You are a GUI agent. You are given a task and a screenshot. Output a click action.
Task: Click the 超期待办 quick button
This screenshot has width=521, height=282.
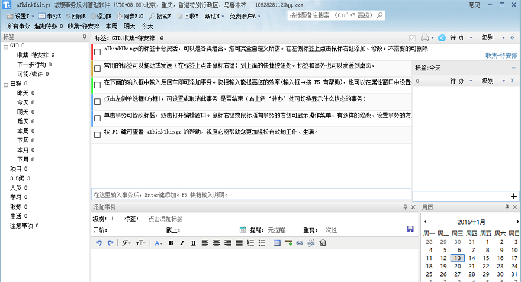coord(49,26)
